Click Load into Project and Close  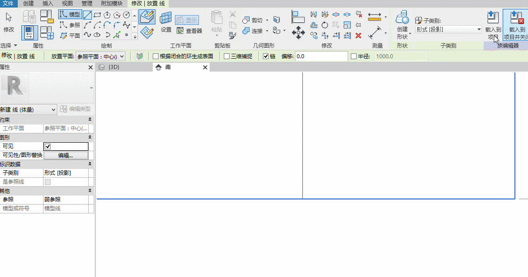pyautogui.click(x=516, y=25)
